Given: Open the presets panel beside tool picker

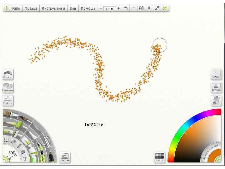Looking at the screenshot, I should tap(65, 157).
